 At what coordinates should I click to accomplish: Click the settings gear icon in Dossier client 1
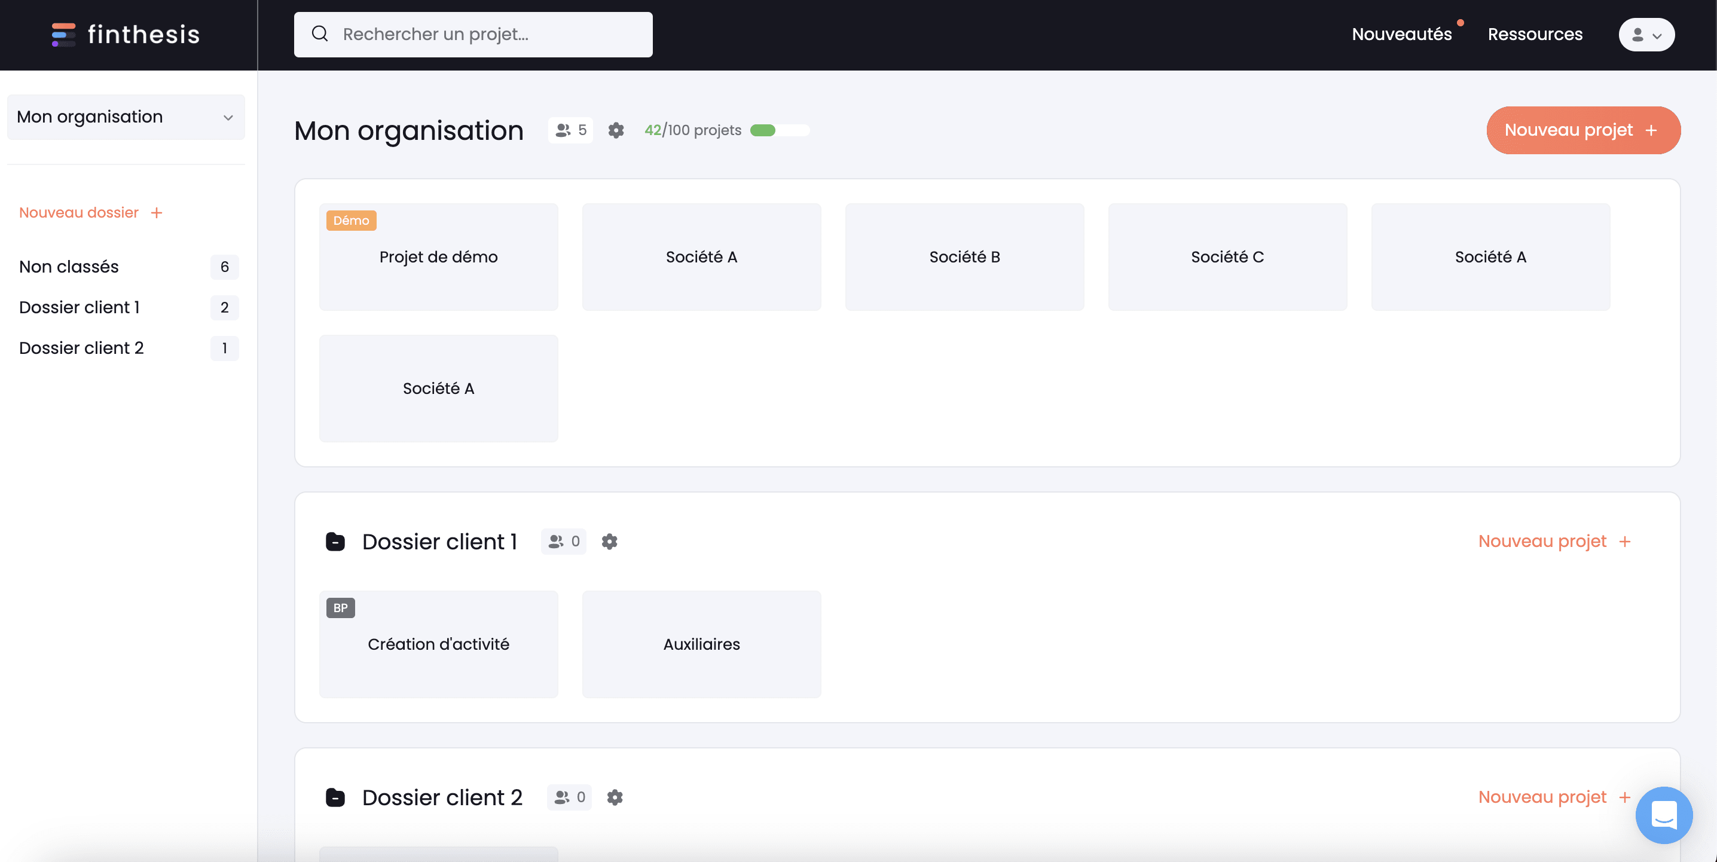610,540
